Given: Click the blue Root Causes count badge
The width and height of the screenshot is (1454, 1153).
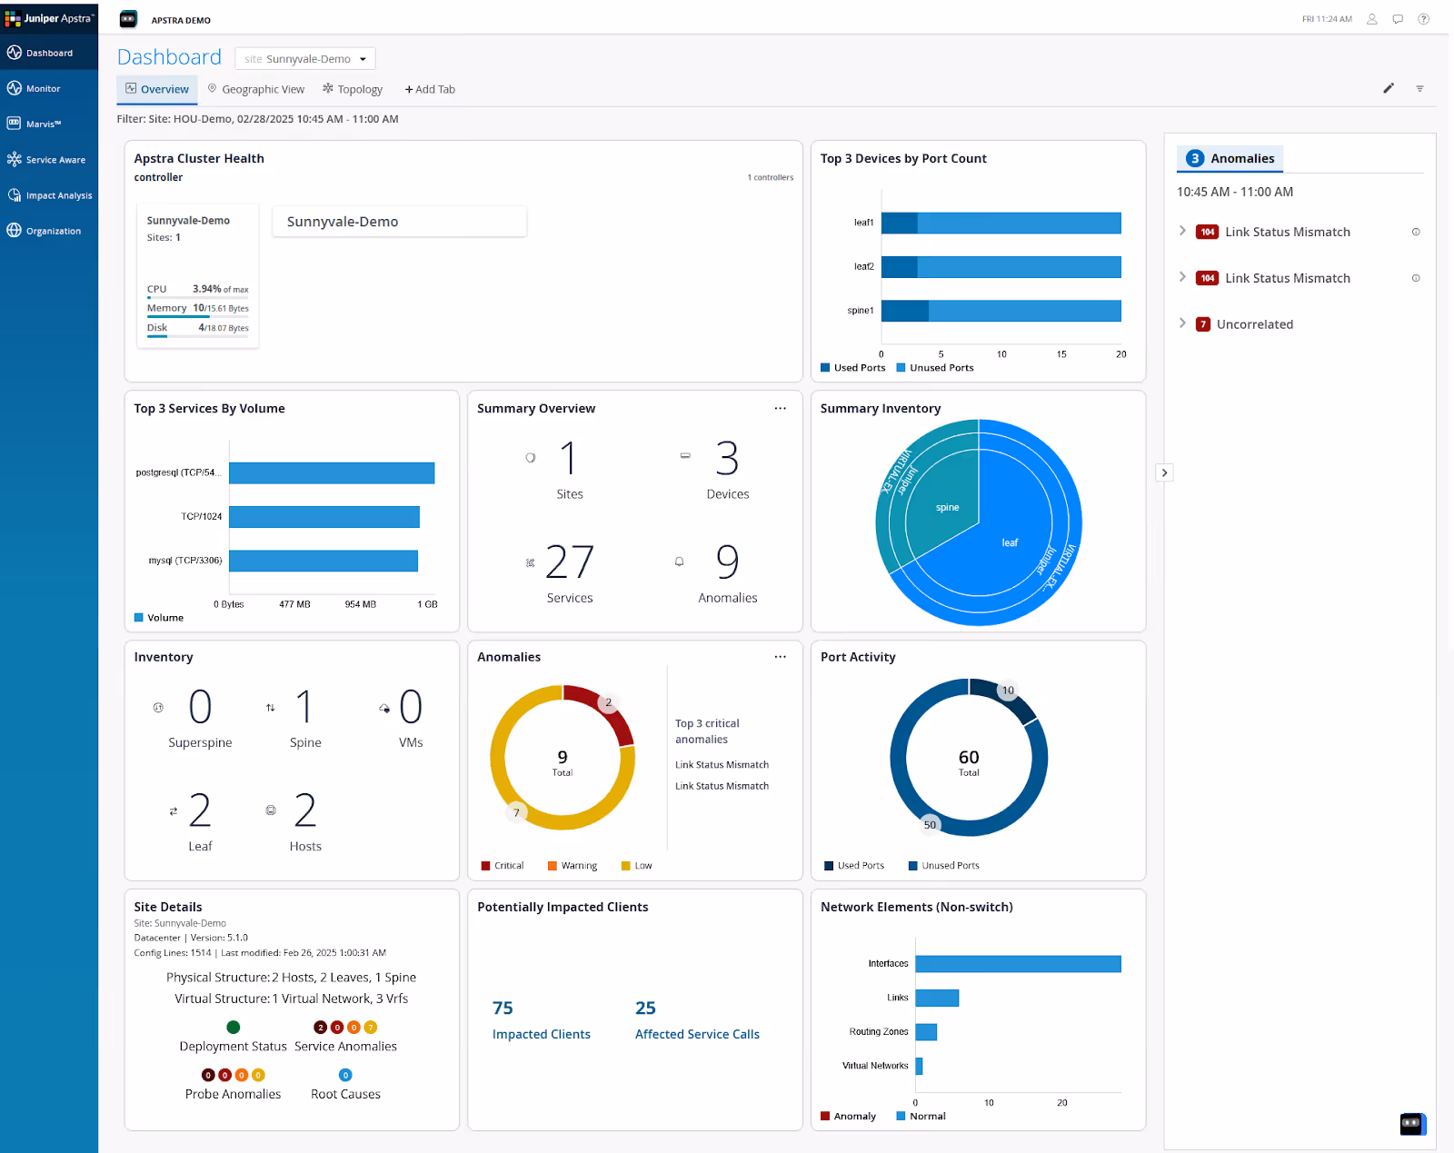Looking at the screenshot, I should (x=345, y=1075).
